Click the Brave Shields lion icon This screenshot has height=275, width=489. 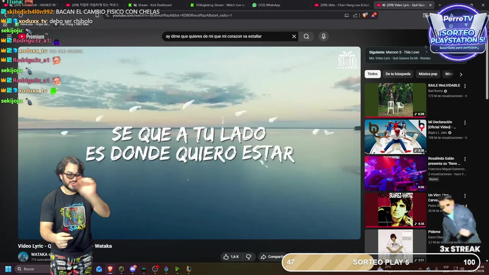click(364, 15)
